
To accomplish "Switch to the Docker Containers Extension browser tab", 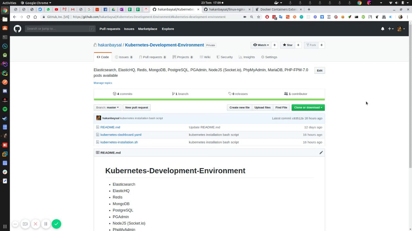I will (278, 9).
